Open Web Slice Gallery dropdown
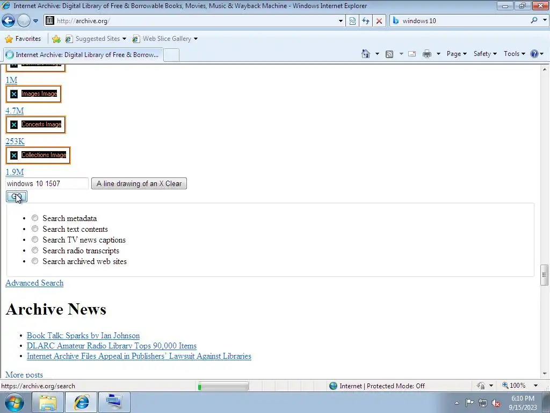This screenshot has width=550, height=413. click(165, 39)
